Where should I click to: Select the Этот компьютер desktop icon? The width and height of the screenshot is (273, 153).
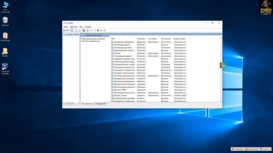pos(5,8)
